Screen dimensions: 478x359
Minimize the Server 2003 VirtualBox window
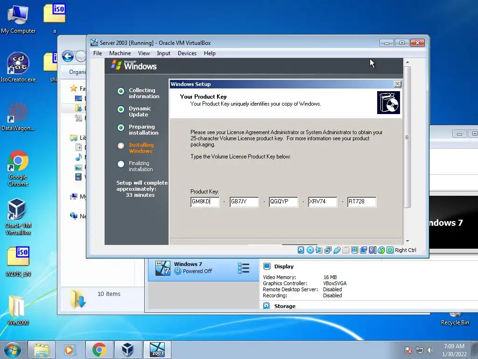[x=387, y=43]
